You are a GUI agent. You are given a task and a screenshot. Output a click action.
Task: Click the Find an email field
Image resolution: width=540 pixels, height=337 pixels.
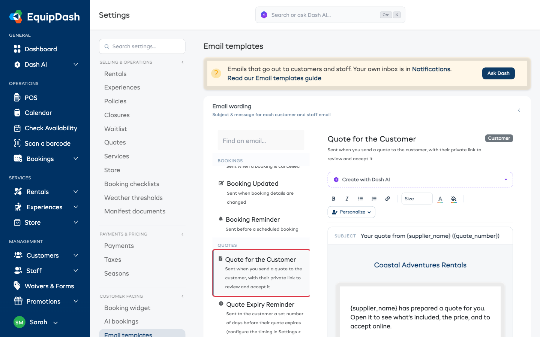(261, 141)
